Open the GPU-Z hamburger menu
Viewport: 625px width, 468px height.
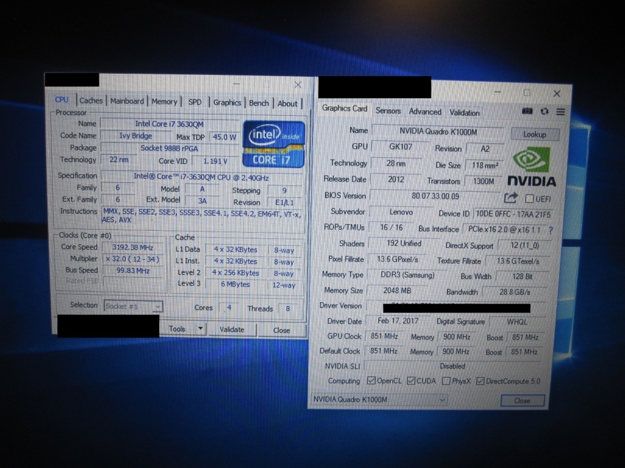coord(560,112)
